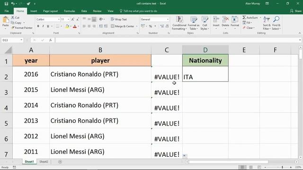Screen dimensions: 303x170
Task: Open Cell Styles gallery
Action: [x=205, y=23]
